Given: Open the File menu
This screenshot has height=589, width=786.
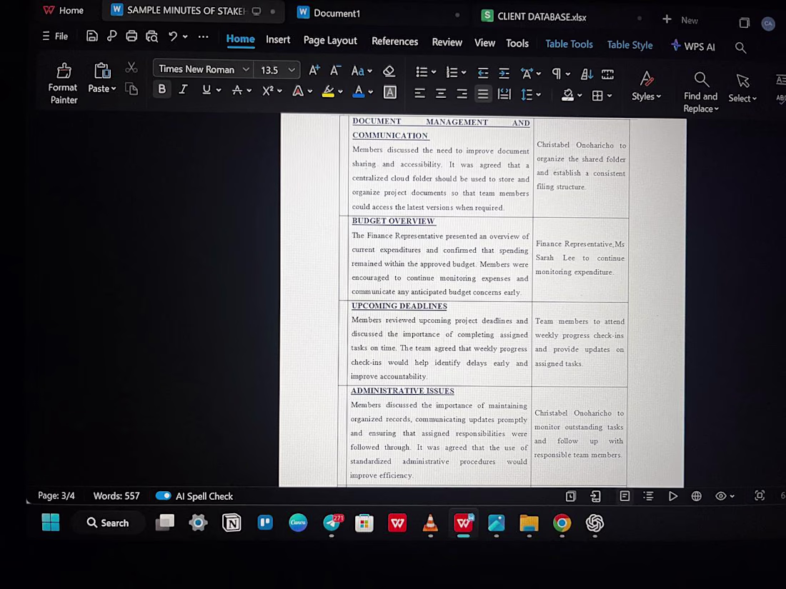Looking at the screenshot, I should click(x=56, y=36).
